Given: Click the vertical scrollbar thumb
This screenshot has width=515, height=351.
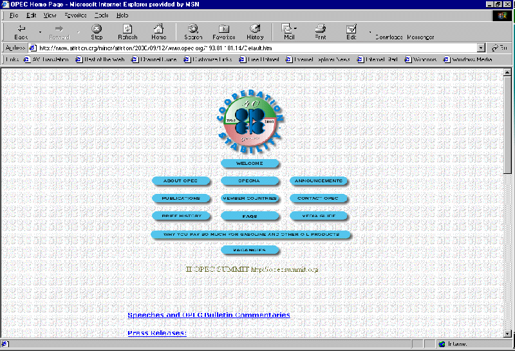Looking at the screenshot, I should pos(507,125).
